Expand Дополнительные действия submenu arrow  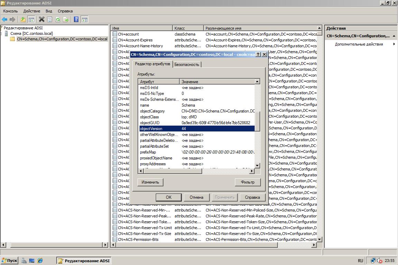click(394, 44)
